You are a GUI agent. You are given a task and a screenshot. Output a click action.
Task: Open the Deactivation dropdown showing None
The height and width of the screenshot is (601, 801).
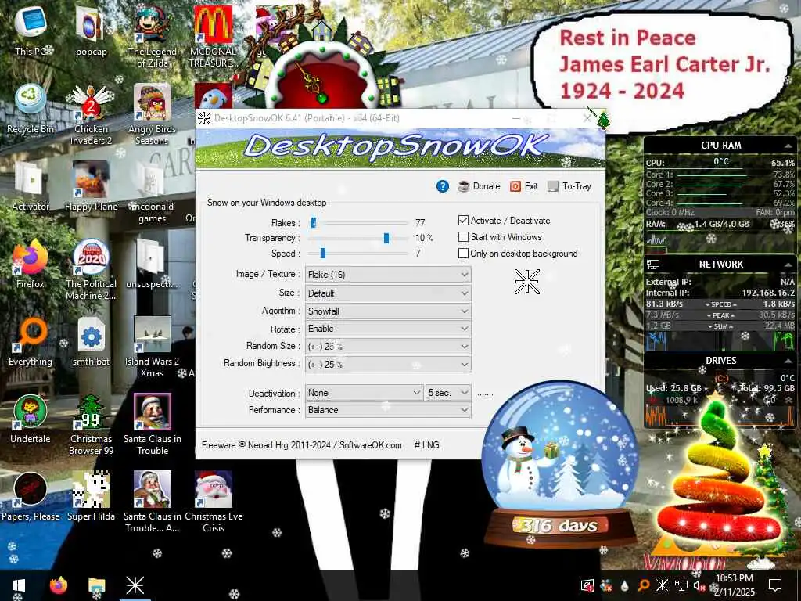pos(365,393)
